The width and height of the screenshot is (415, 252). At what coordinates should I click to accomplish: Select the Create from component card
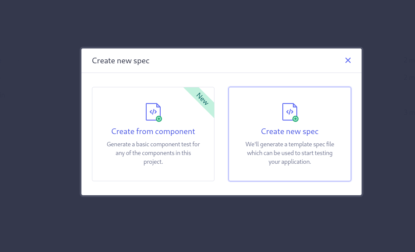[153, 134]
